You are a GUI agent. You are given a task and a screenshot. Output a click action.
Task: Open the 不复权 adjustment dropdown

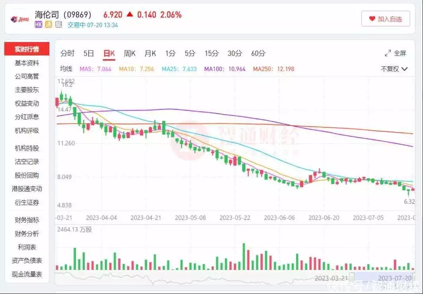pyautogui.click(x=394, y=69)
